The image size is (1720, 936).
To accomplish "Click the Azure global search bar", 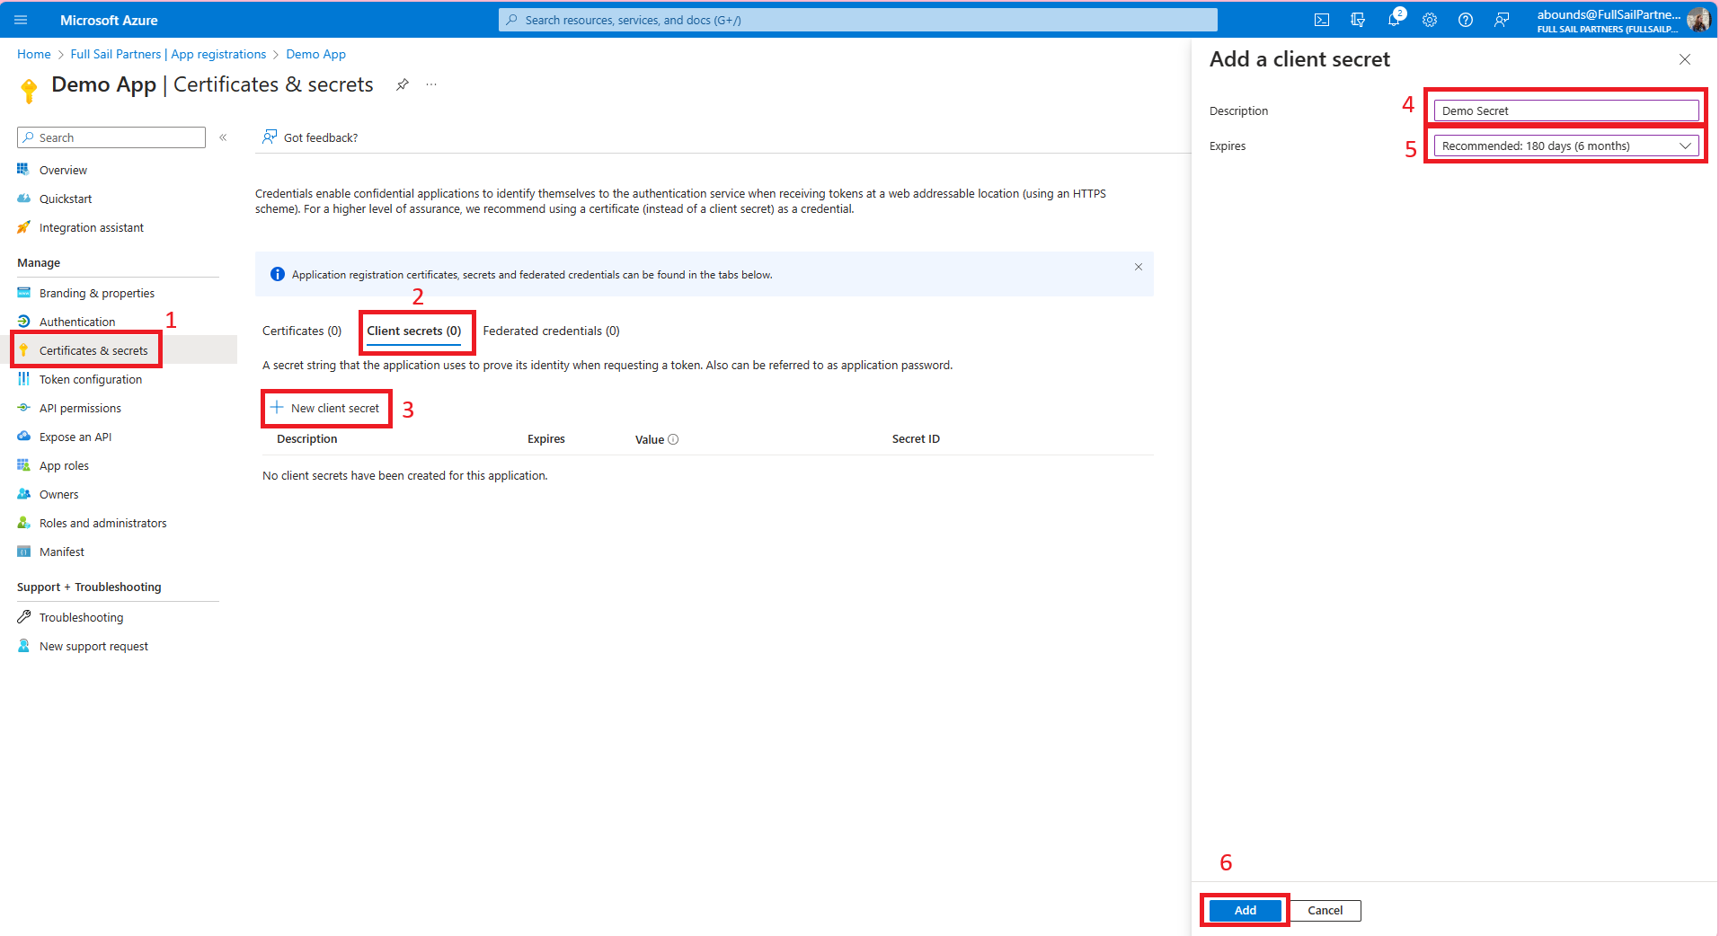I will (x=855, y=20).
